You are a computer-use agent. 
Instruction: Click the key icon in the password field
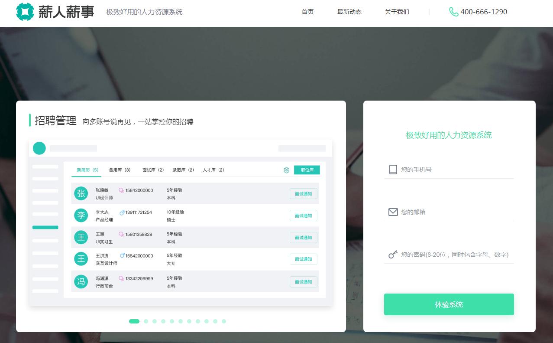[392, 255]
